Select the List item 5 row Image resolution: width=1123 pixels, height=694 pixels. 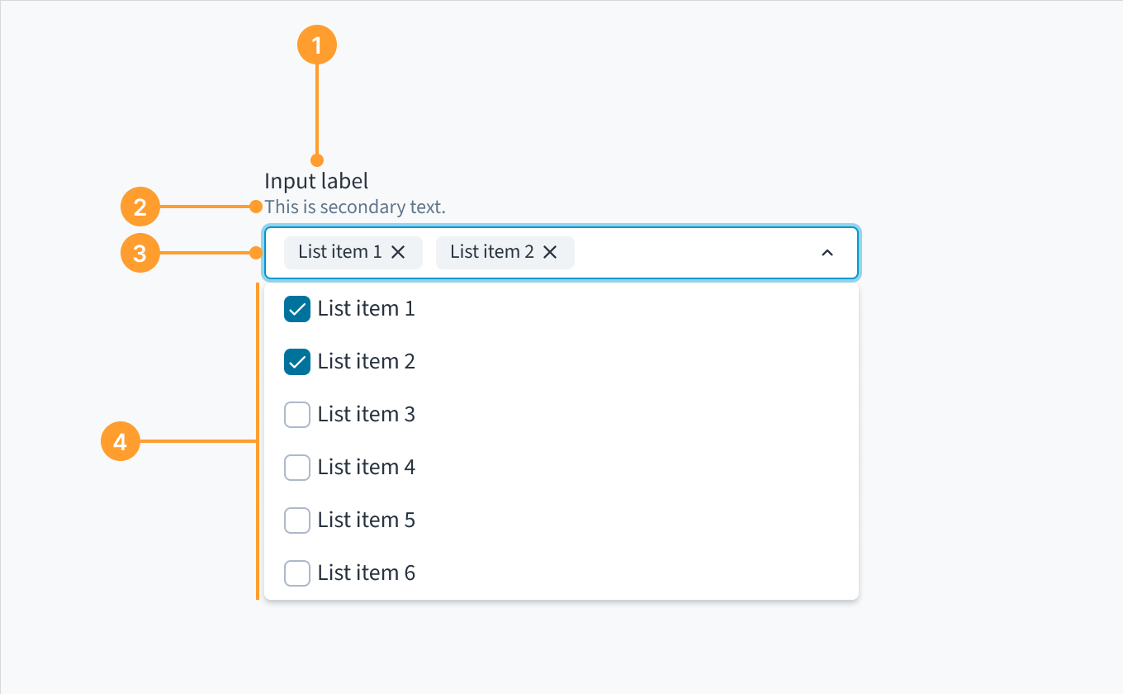pos(367,520)
